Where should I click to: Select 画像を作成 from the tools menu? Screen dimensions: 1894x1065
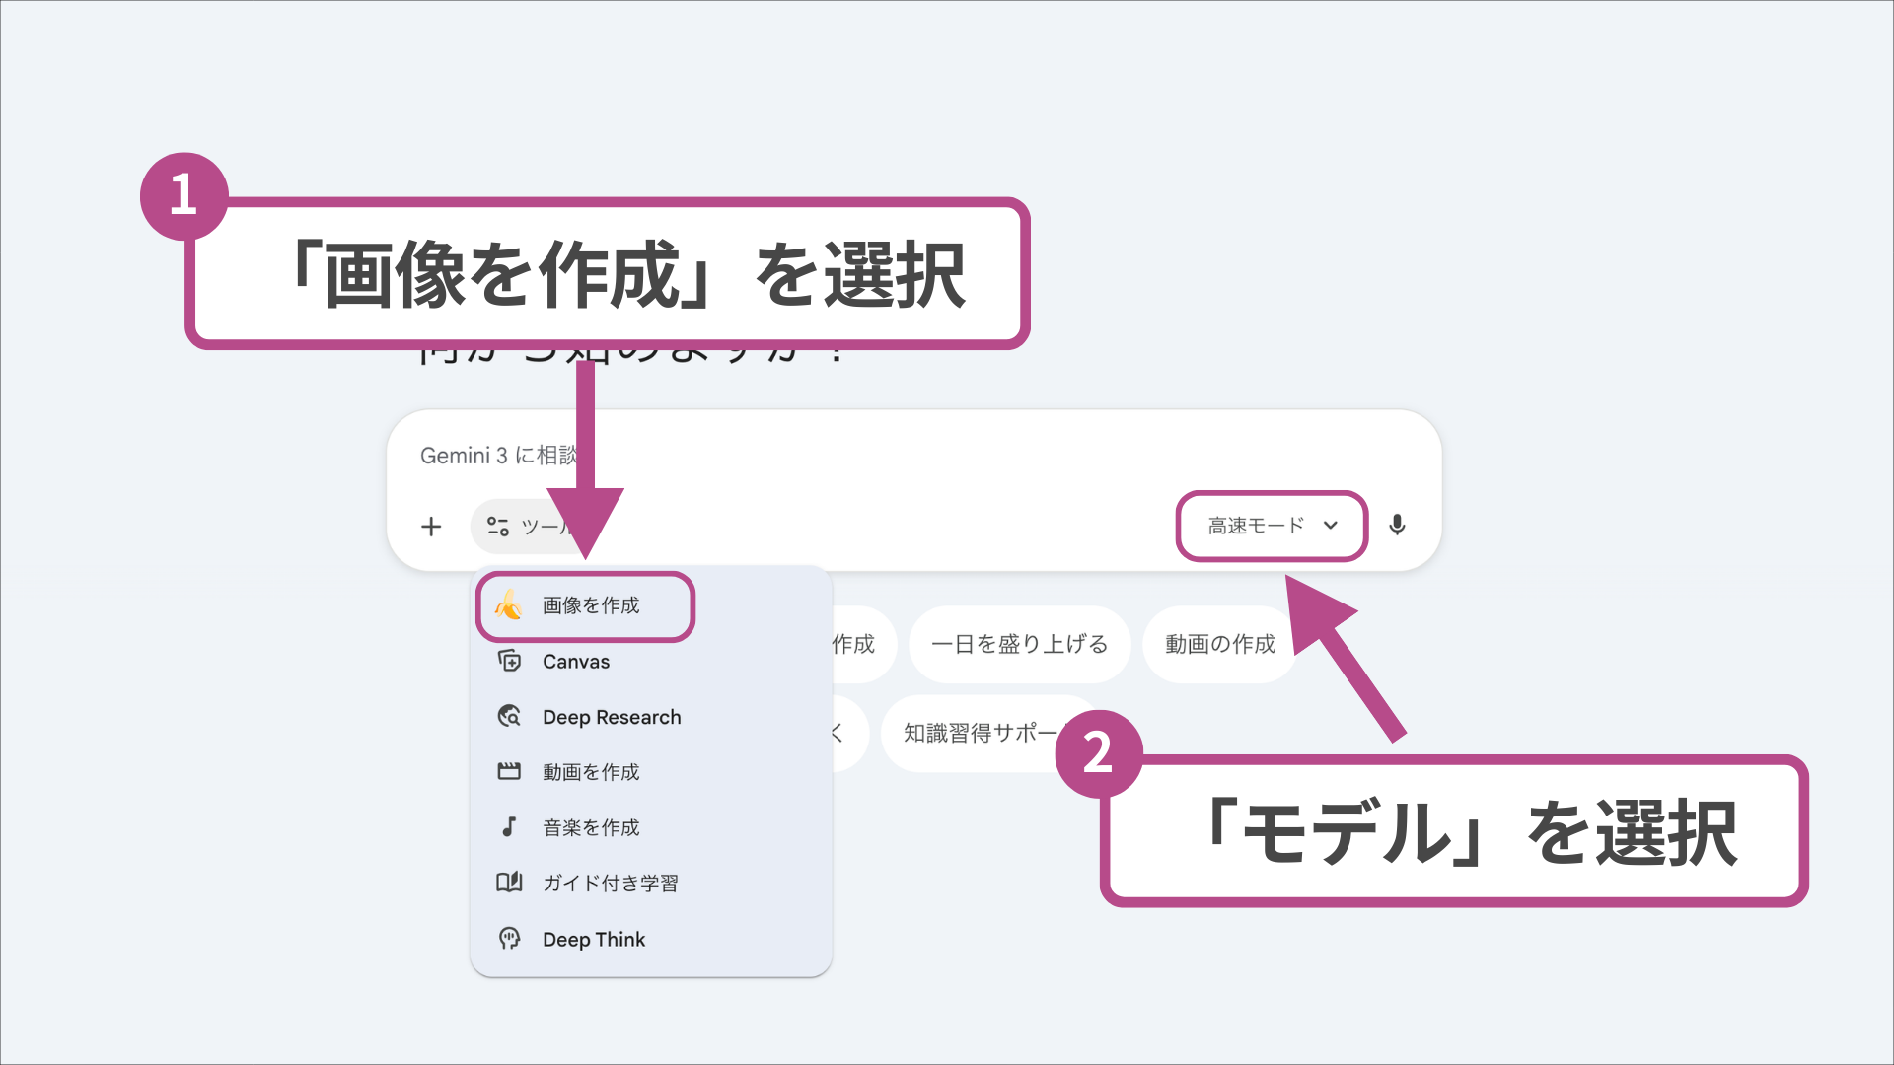(x=591, y=605)
